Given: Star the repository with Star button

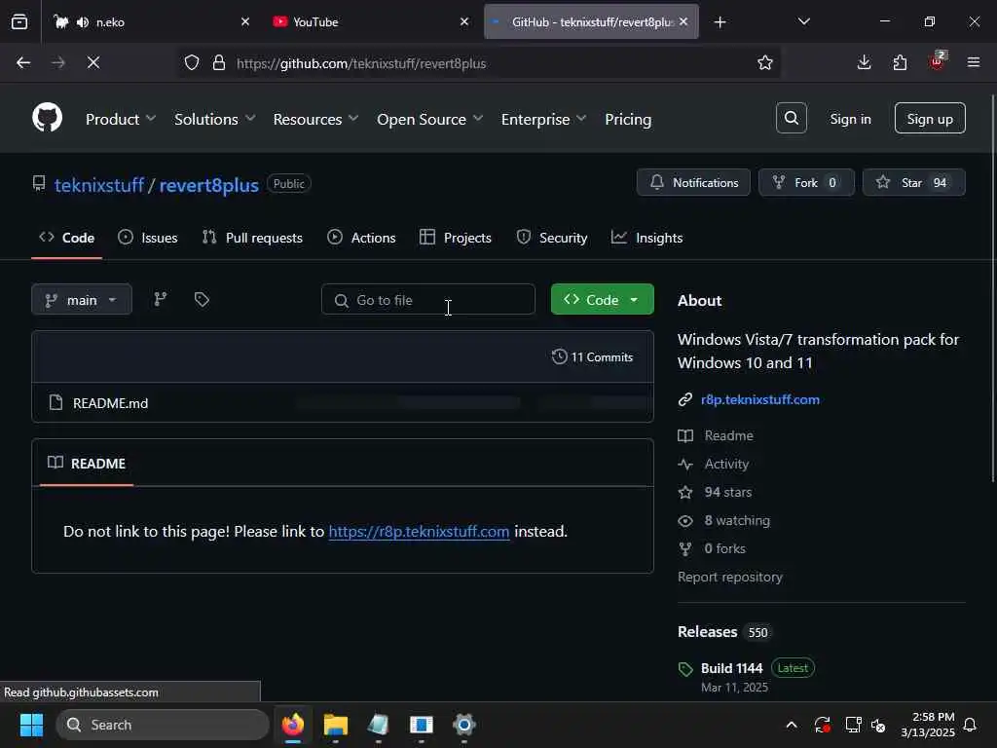Looking at the screenshot, I should (913, 182).
